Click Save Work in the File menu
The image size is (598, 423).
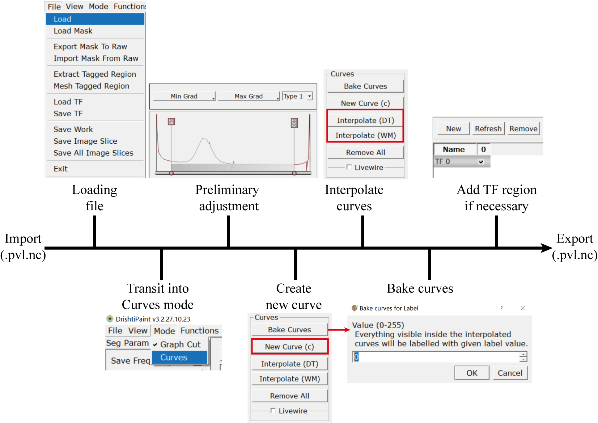pyautogui.click(x=73, y=130)
